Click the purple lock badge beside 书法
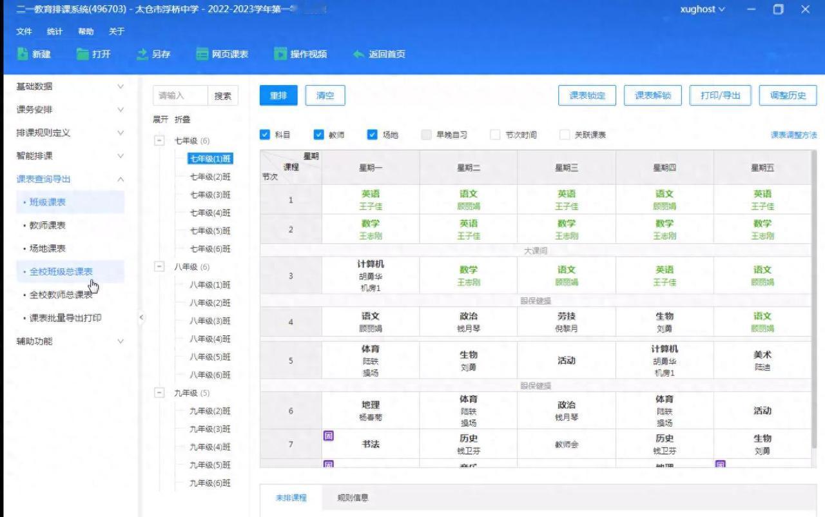 click(328, 436)
